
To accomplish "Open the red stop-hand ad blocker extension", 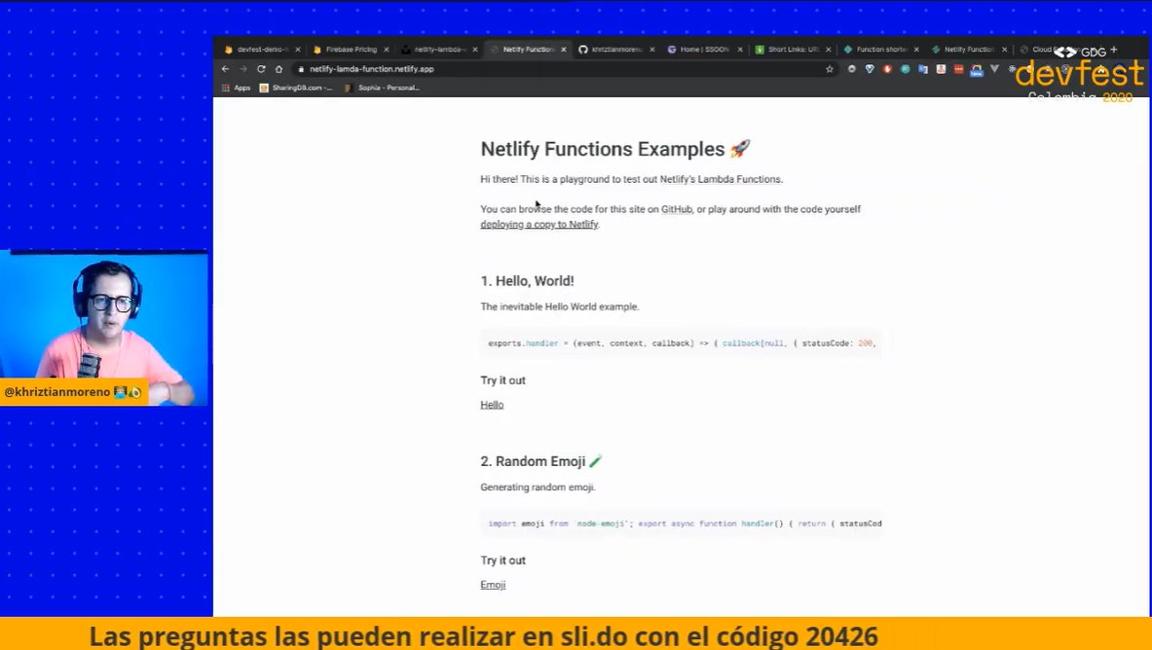I will 887,69.
